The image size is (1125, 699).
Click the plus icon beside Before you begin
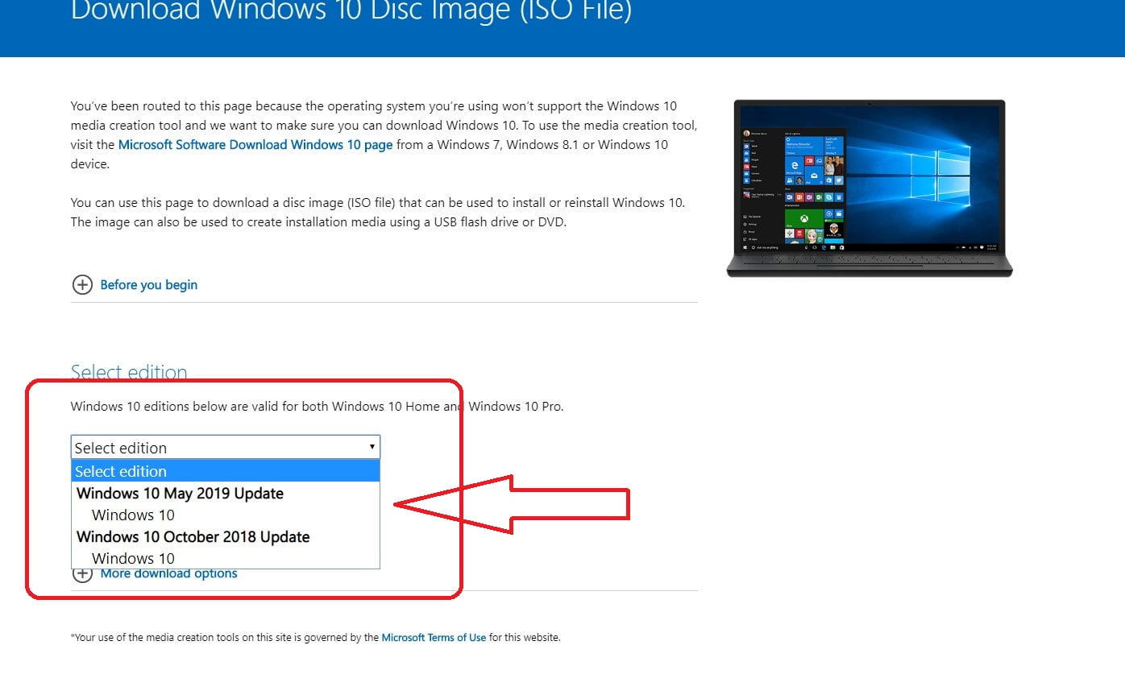pos(82,284)
